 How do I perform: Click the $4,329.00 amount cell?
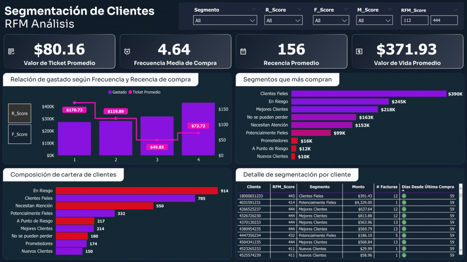[x=363, y=203]
